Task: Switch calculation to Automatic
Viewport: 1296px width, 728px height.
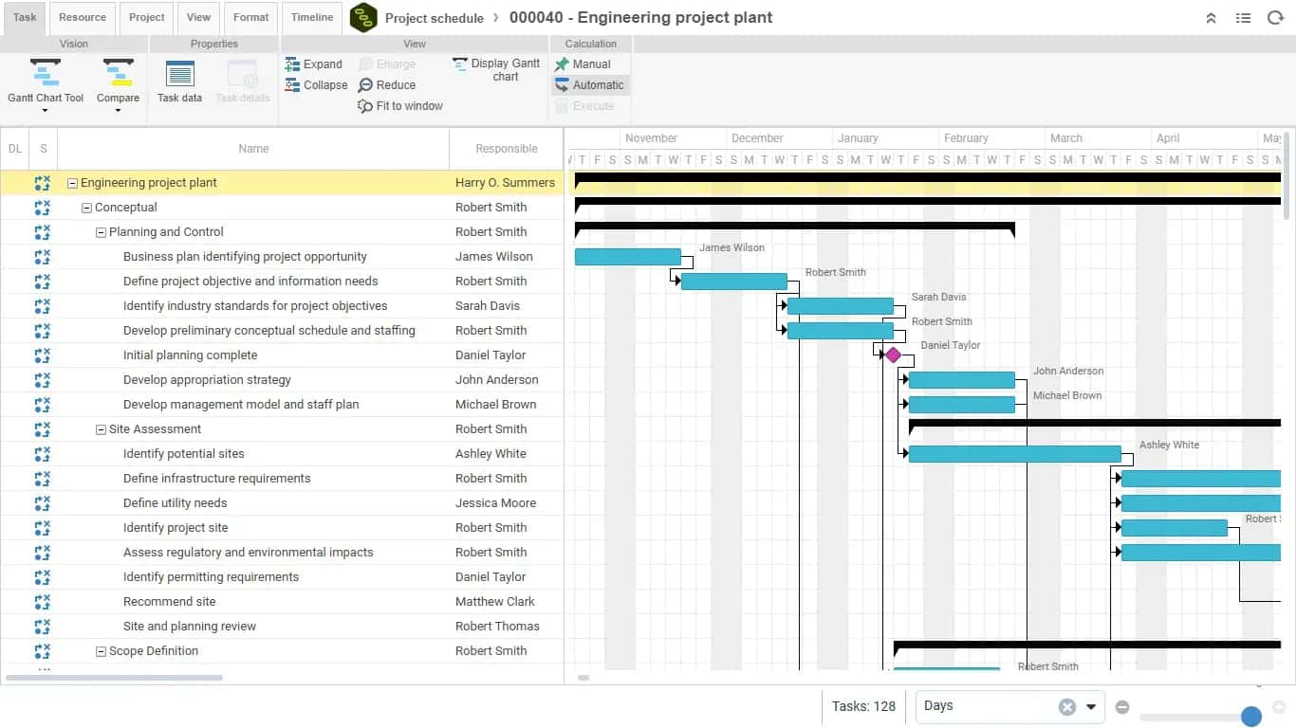Action: (x=589, y=85)
